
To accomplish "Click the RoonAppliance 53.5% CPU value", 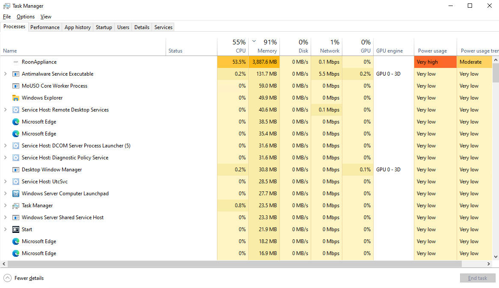I will click(x=239, y=62).
